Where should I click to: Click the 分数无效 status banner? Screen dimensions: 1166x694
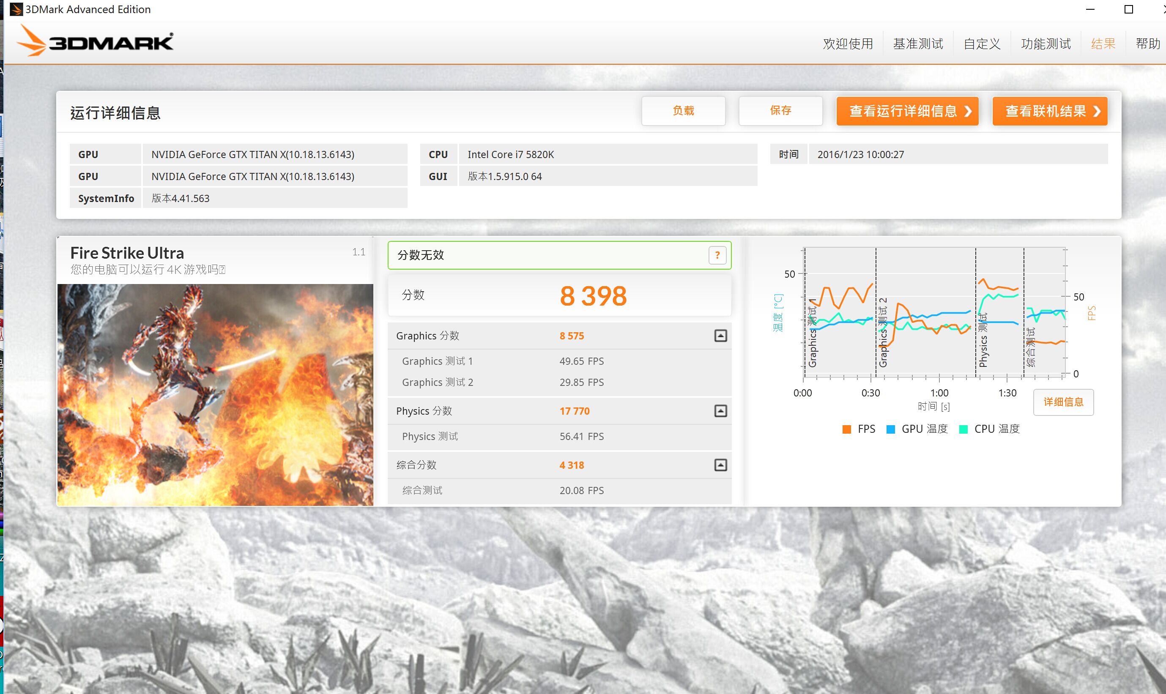click(x=559, y=255)
